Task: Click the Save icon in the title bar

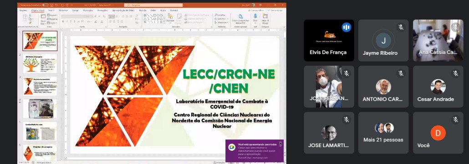Action: 52,5
